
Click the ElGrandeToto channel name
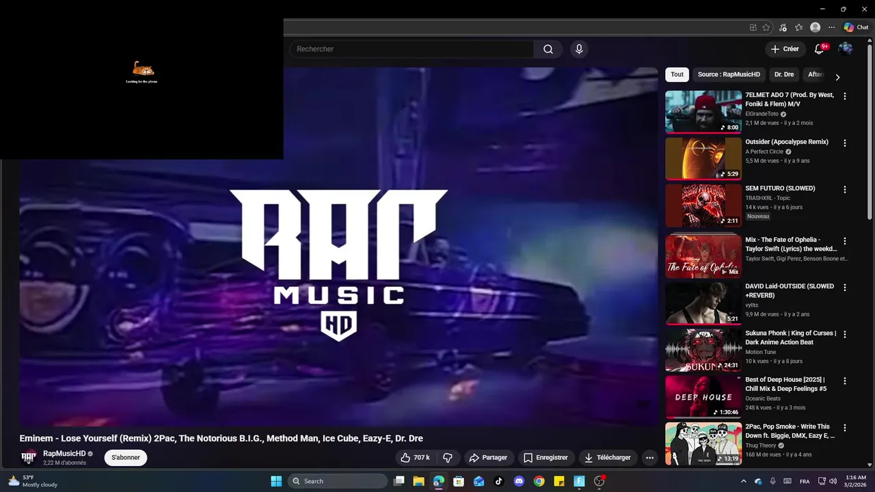[762, 114]
